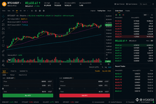Open Buy with USD link
The height and width of the screenshot is (104, 156).
(107, 71)
